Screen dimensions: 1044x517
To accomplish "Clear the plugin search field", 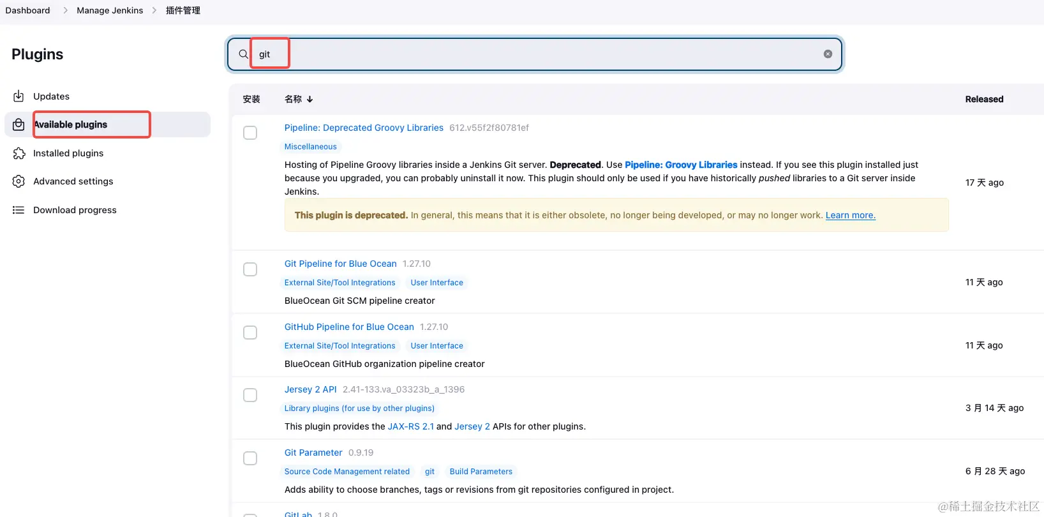I will tap(828, 54).
